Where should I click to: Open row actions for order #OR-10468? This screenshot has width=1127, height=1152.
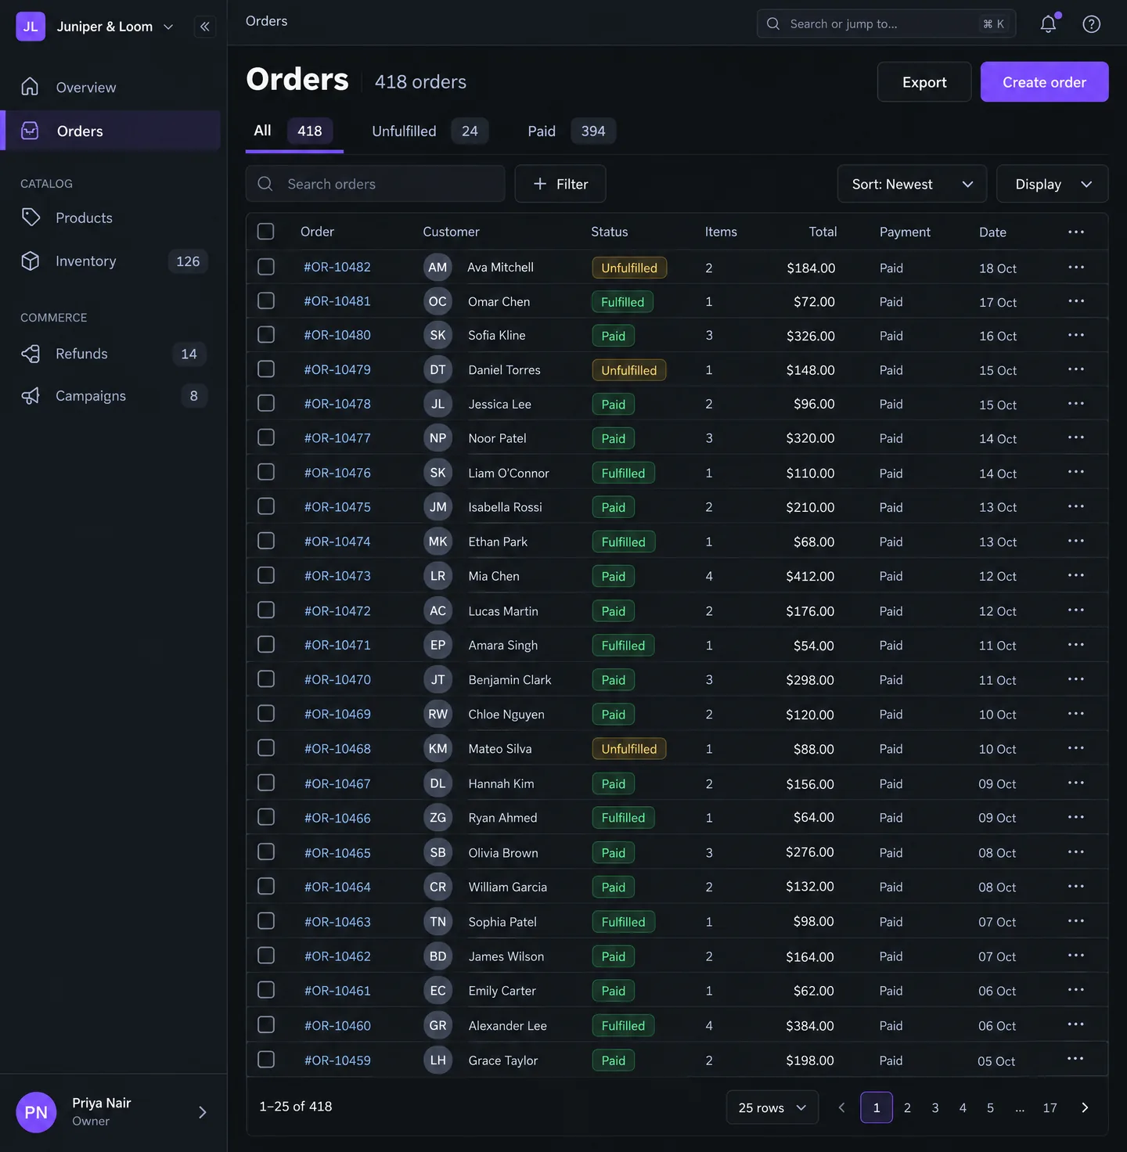coord(1076,748)
